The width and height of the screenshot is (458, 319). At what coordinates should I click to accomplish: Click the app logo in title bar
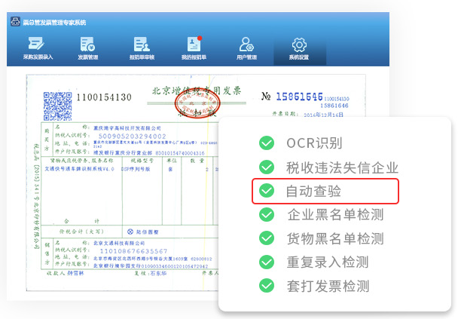(16, 22)
